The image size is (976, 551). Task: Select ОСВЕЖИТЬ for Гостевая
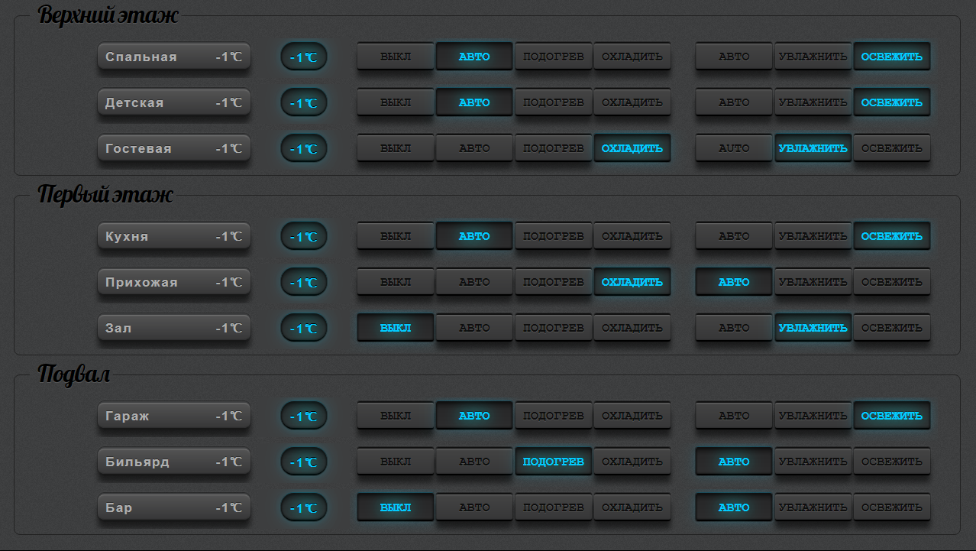pos(892,148)
